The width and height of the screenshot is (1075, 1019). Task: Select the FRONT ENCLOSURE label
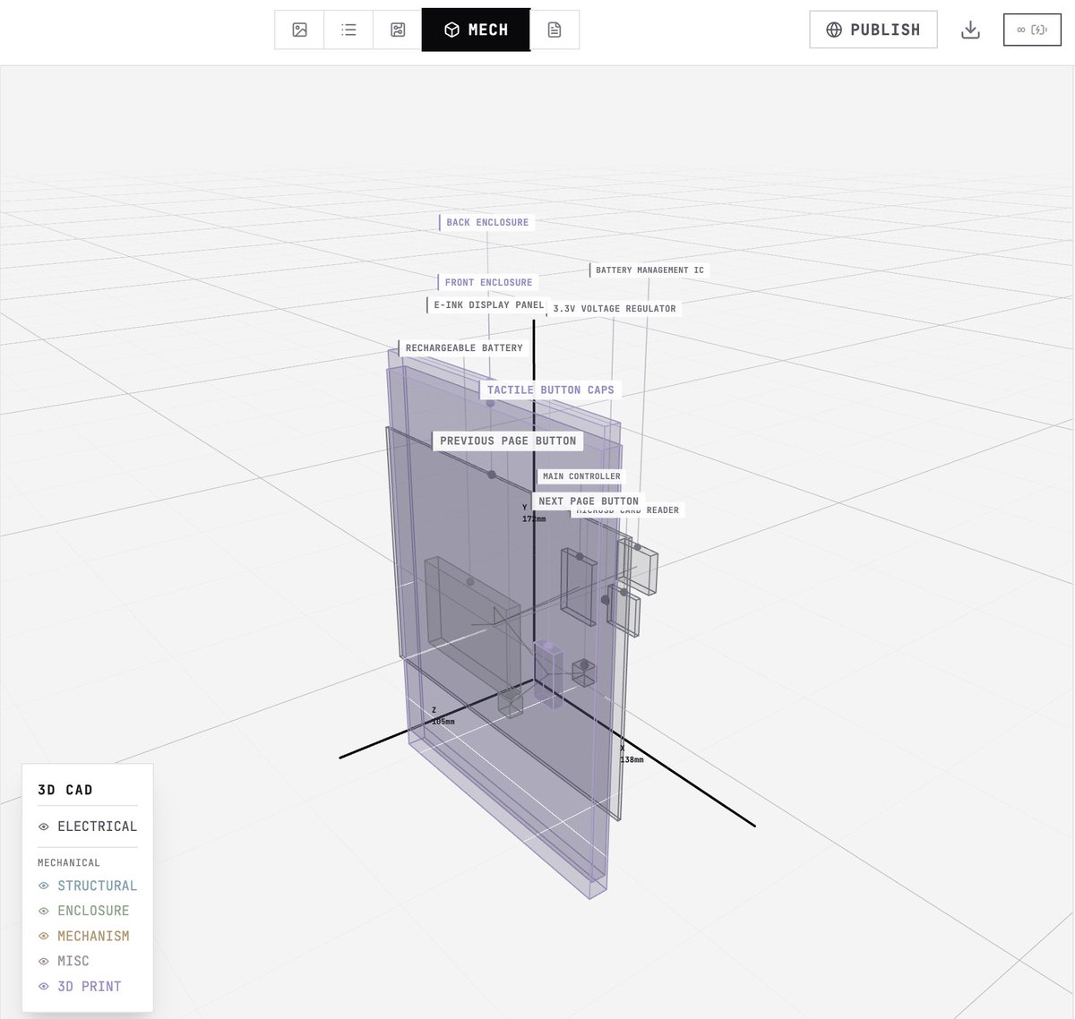[488, 282]
